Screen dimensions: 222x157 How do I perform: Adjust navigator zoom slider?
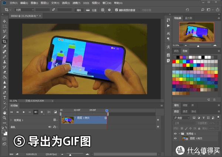pyautogui.click(x=198, y=46)
